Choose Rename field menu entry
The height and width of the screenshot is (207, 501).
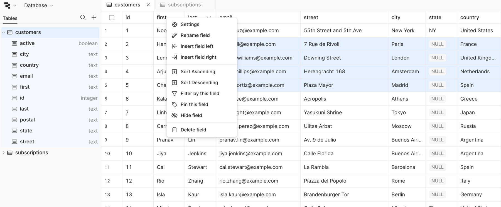click(x=202, y=35)
